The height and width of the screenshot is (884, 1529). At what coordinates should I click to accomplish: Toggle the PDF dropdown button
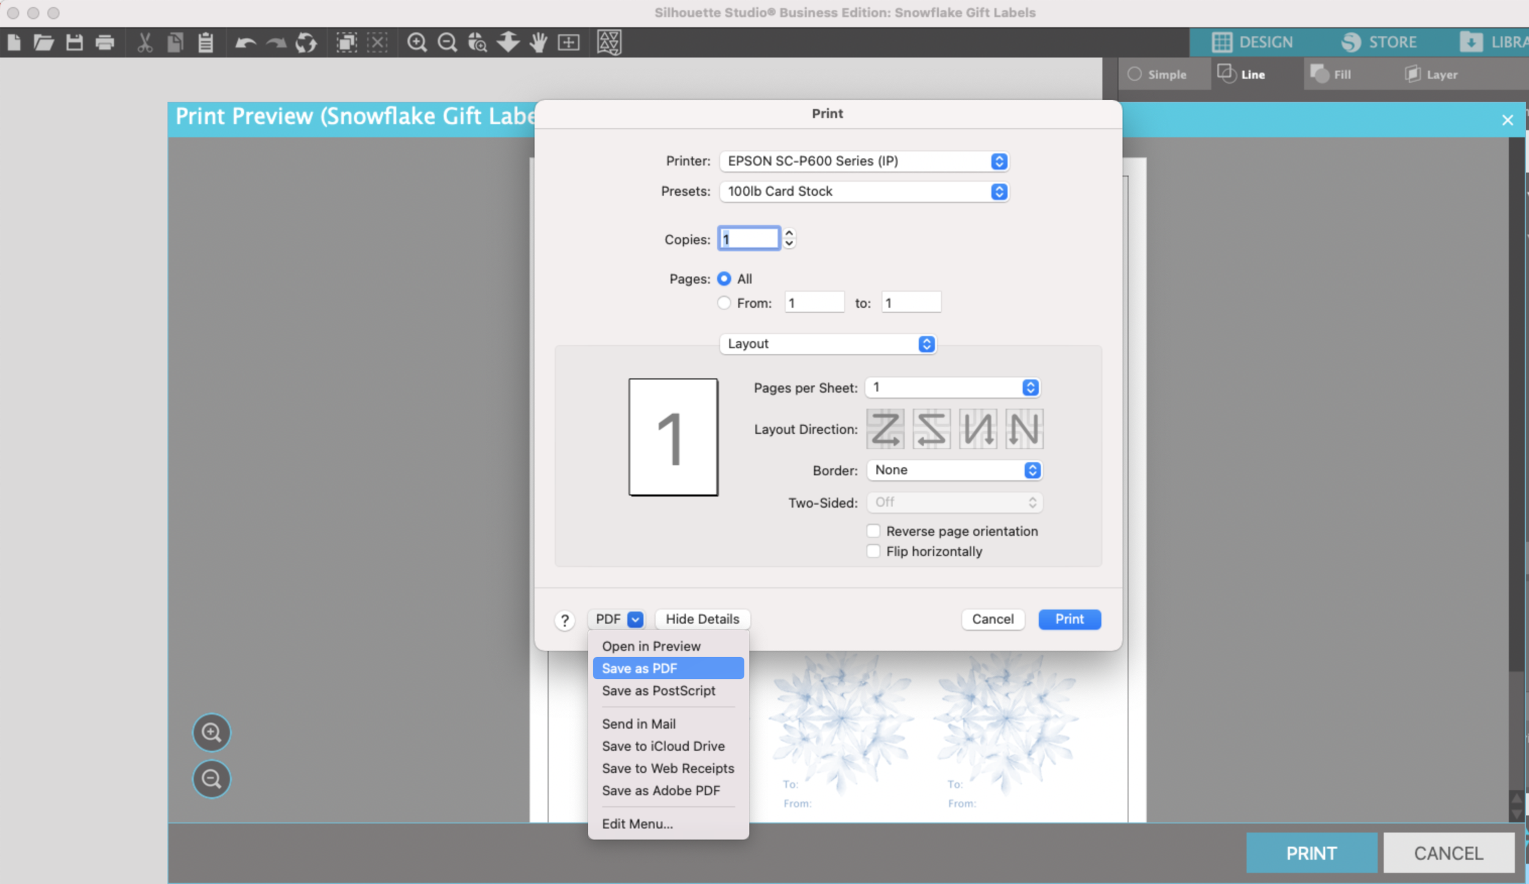pos(617,619)
